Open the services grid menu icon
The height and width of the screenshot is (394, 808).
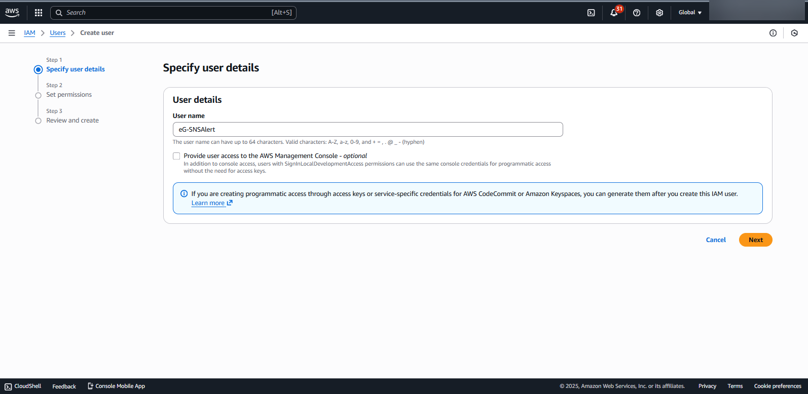[39, 13]
